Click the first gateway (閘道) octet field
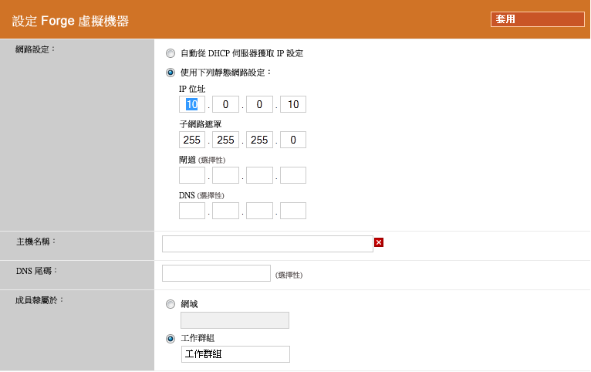 pyautogui.click(x=192, y=175)
